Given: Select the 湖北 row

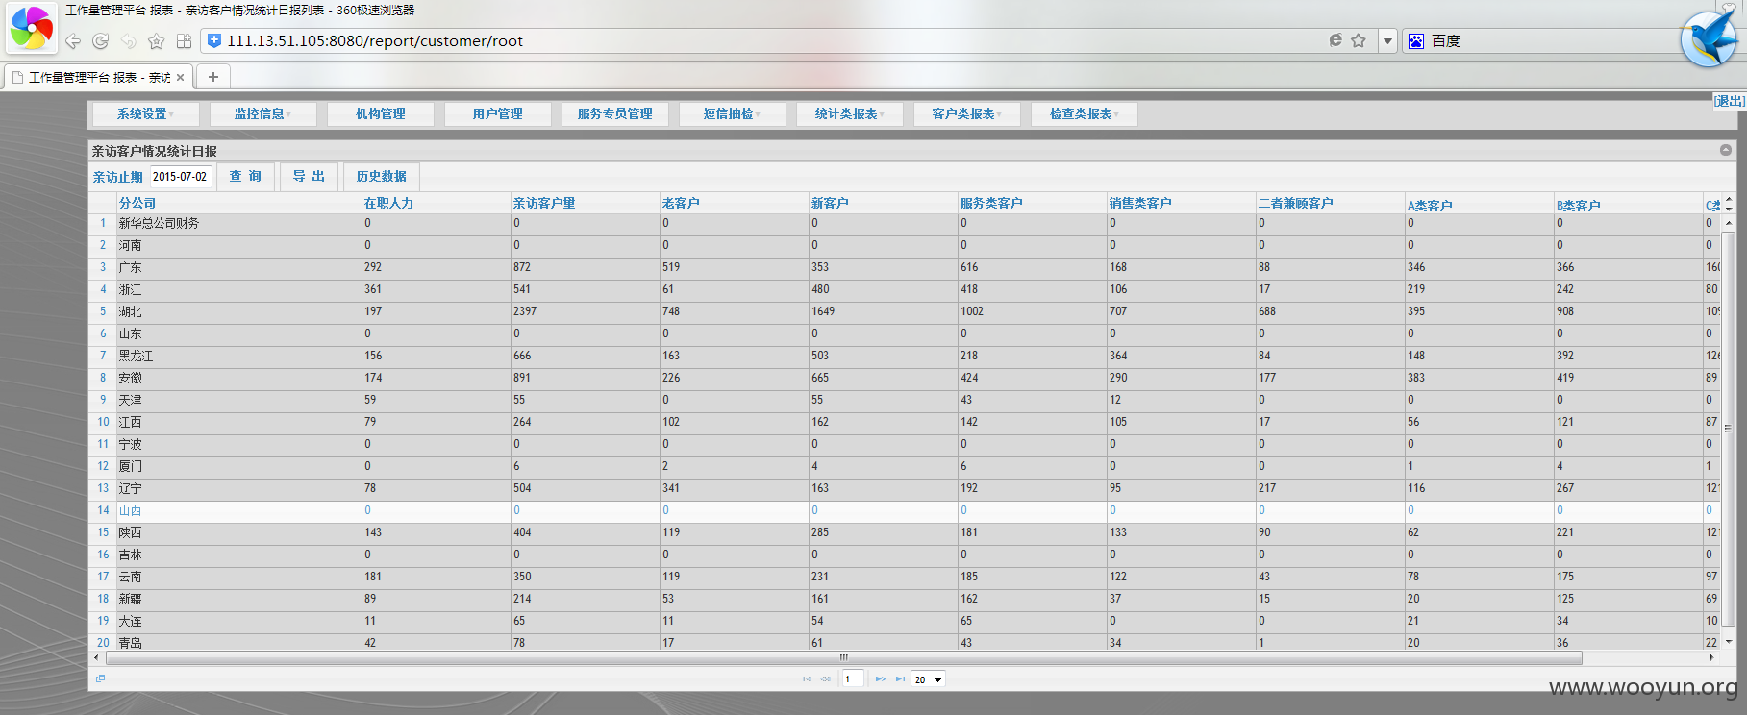Looking at the screenshot, I should click(x=904, y=311).
